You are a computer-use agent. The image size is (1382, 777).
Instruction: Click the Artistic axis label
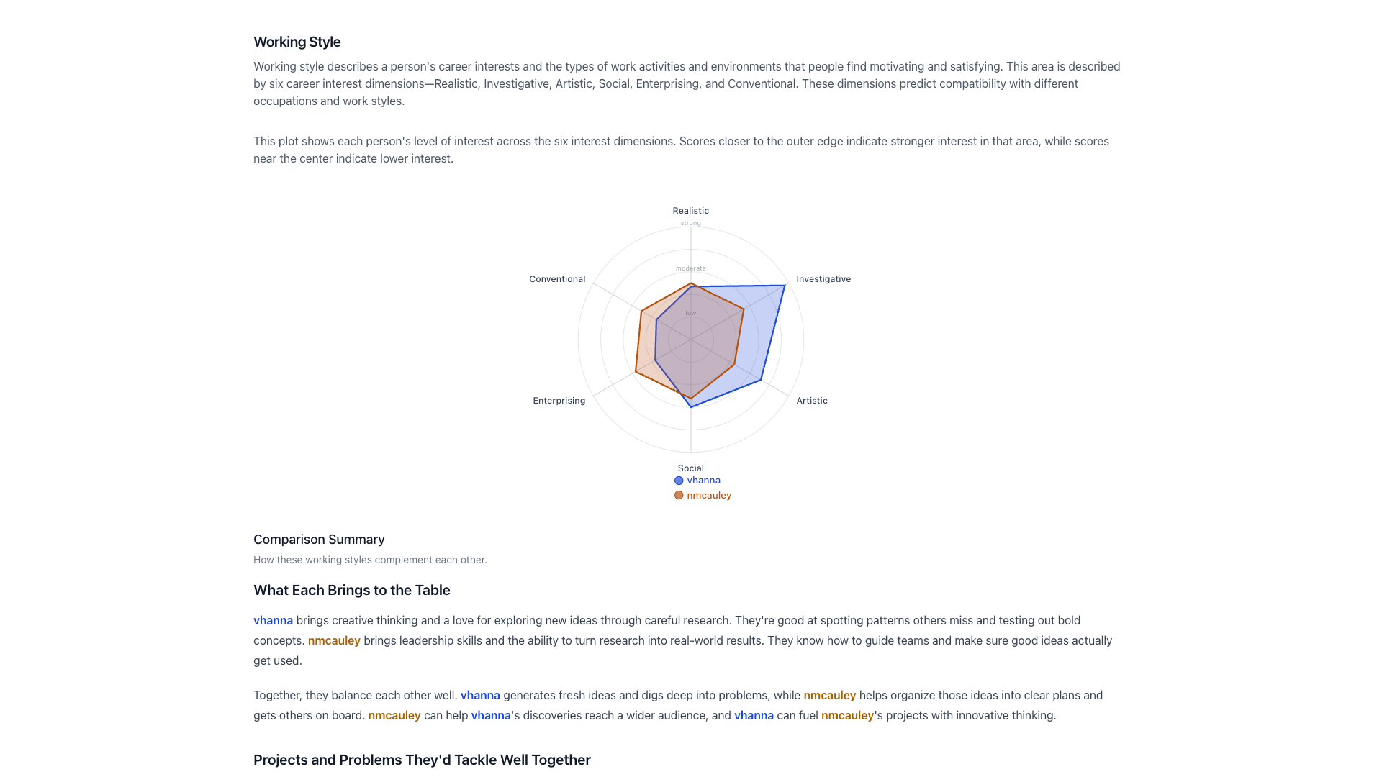pyautogui.click(x=811, y=401)
